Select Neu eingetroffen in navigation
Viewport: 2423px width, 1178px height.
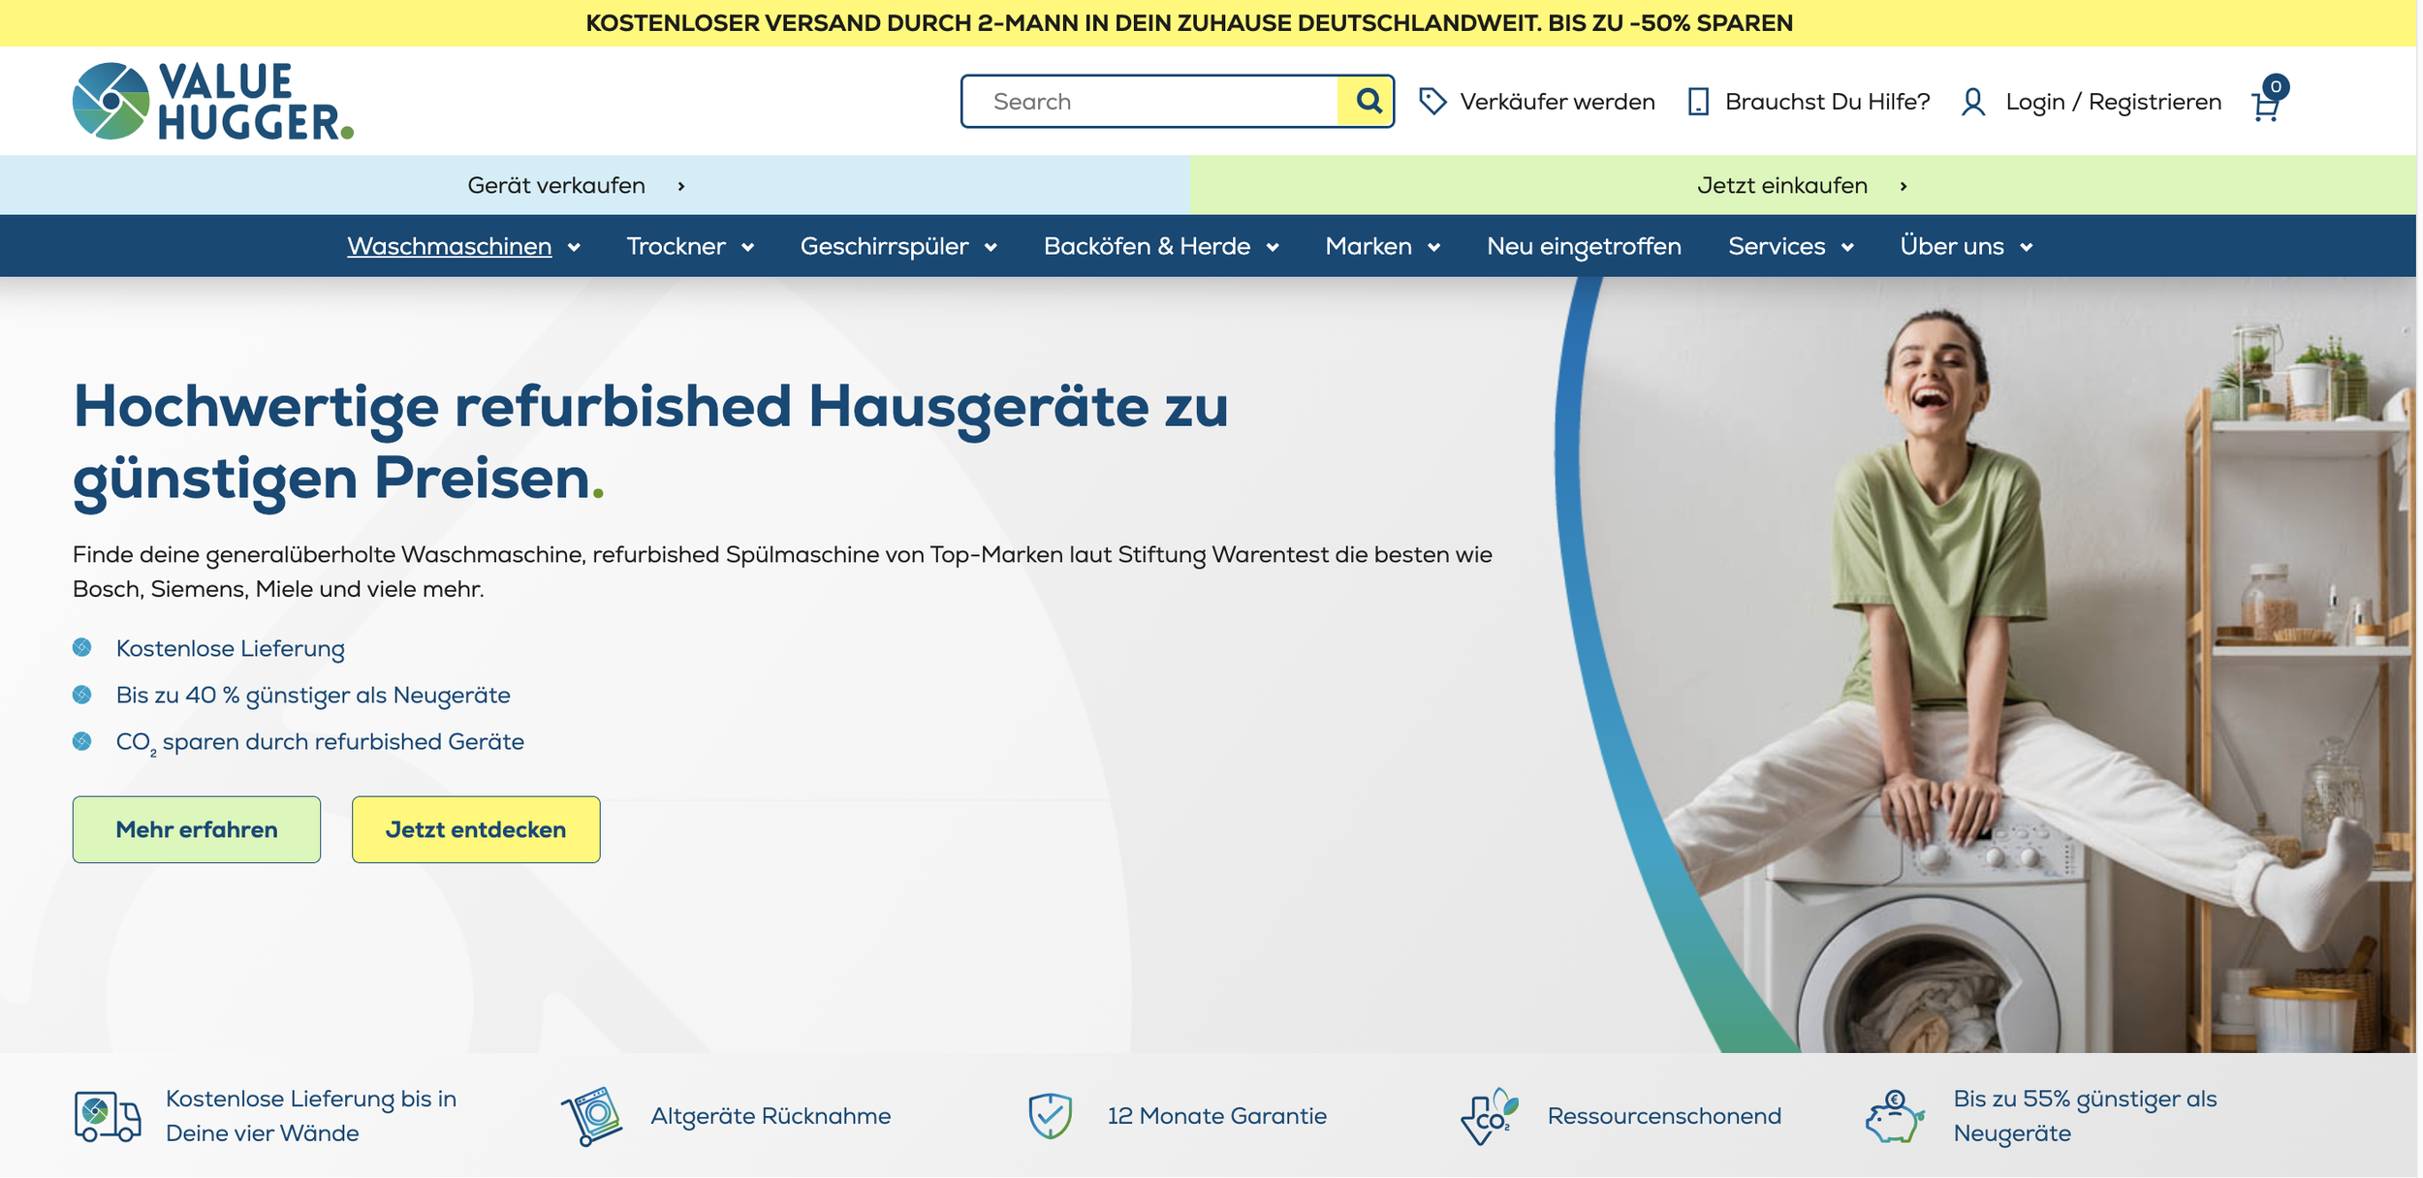pos(1584,246)
